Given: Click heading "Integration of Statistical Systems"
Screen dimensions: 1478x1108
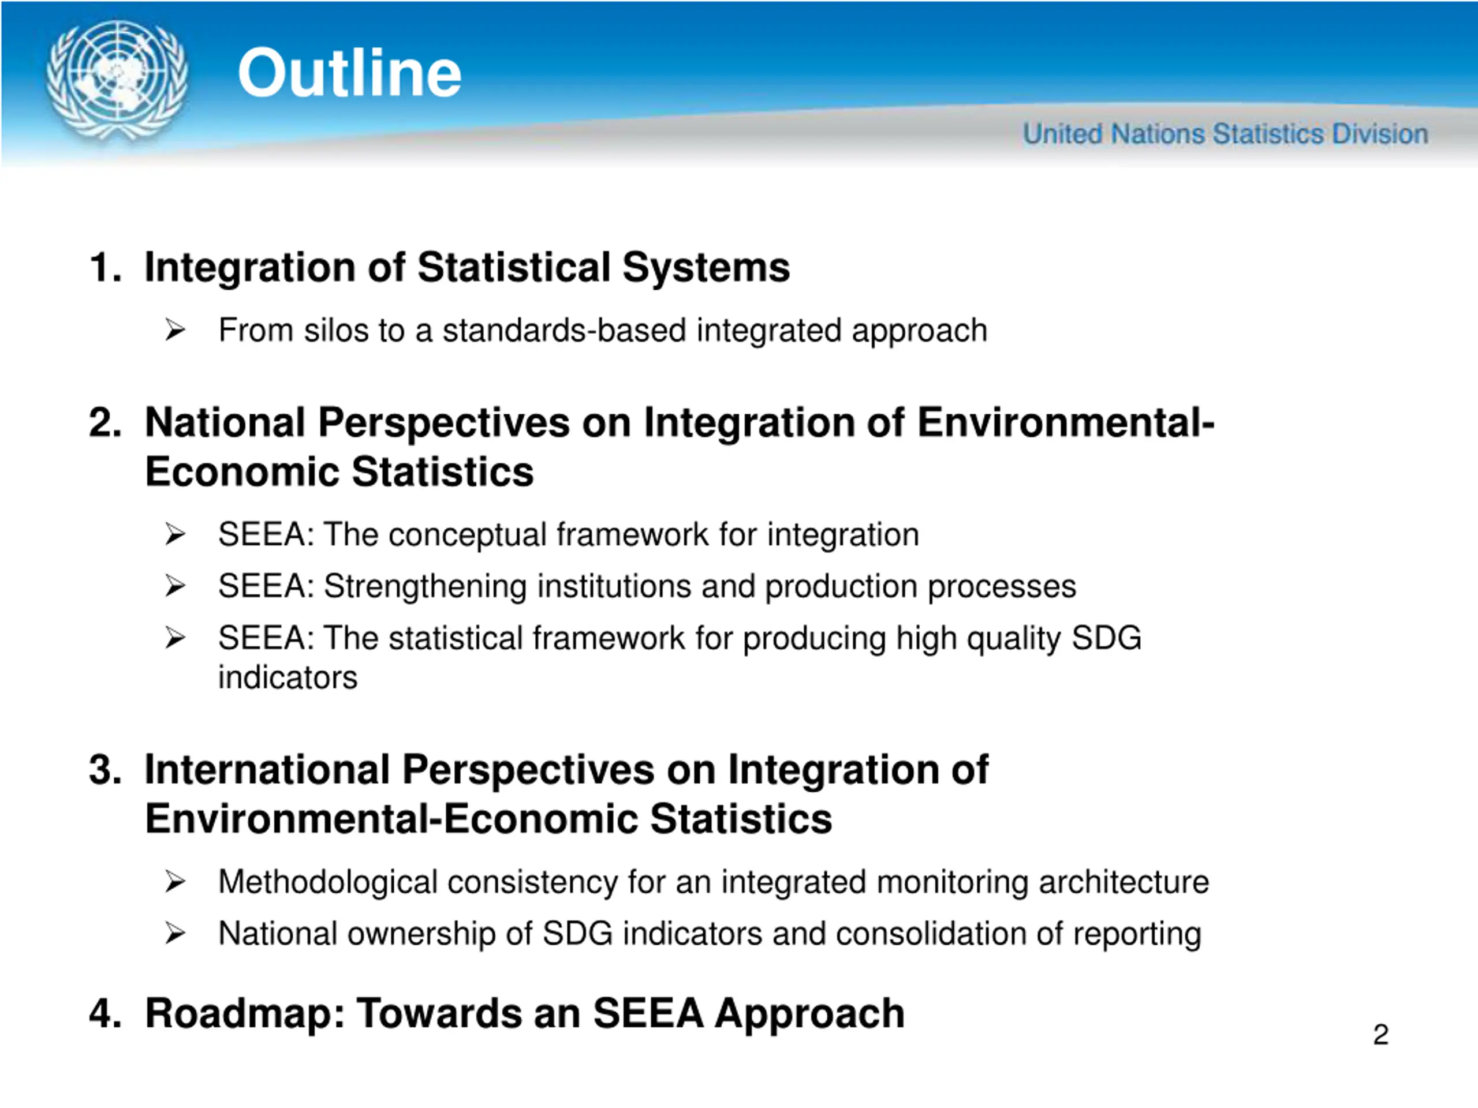Looking at the screenshot, I should point(467,267).
